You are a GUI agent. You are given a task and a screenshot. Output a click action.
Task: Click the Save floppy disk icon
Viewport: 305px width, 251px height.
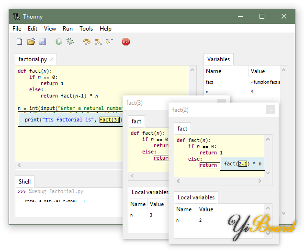(x=43, y=42)
